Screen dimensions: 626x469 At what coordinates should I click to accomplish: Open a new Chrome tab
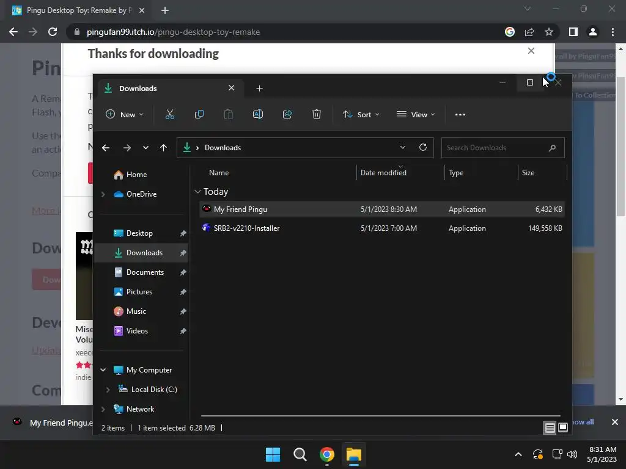click(165, 10)
